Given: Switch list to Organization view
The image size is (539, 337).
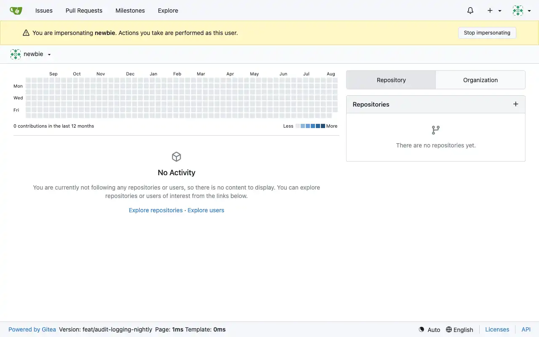Looking at the screenshot, I should [480, 80].
